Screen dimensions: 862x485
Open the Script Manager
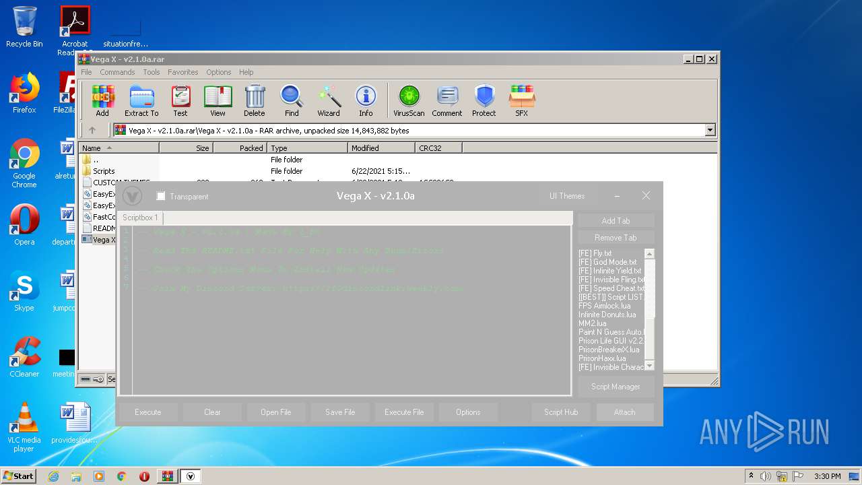(616, 387)
